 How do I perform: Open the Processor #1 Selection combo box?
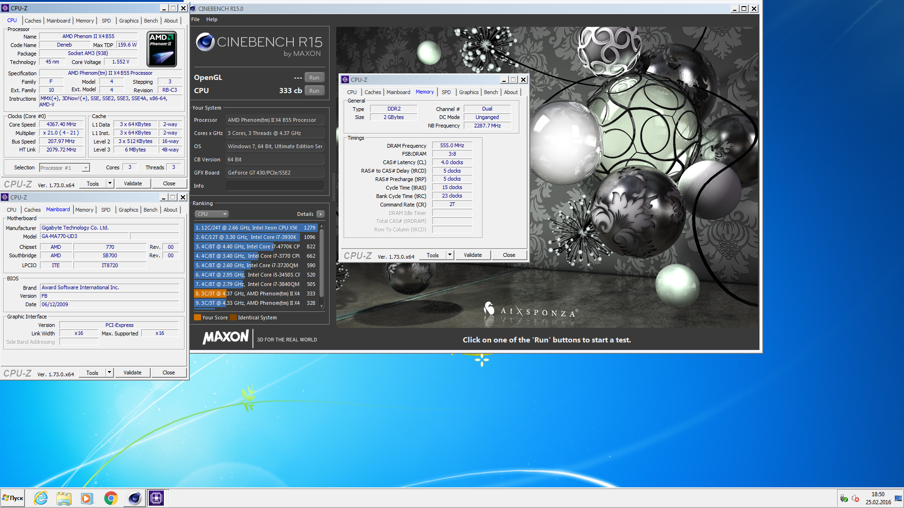[65, 168]
